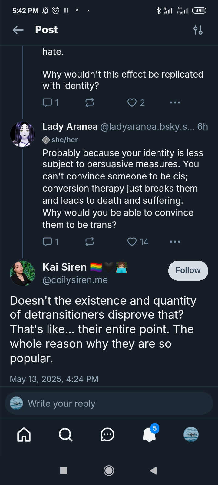Image resolution: width=218 pixels, height=485 pixels.
Task: Open my profile from the bottom bar
Action: [191, 435]
